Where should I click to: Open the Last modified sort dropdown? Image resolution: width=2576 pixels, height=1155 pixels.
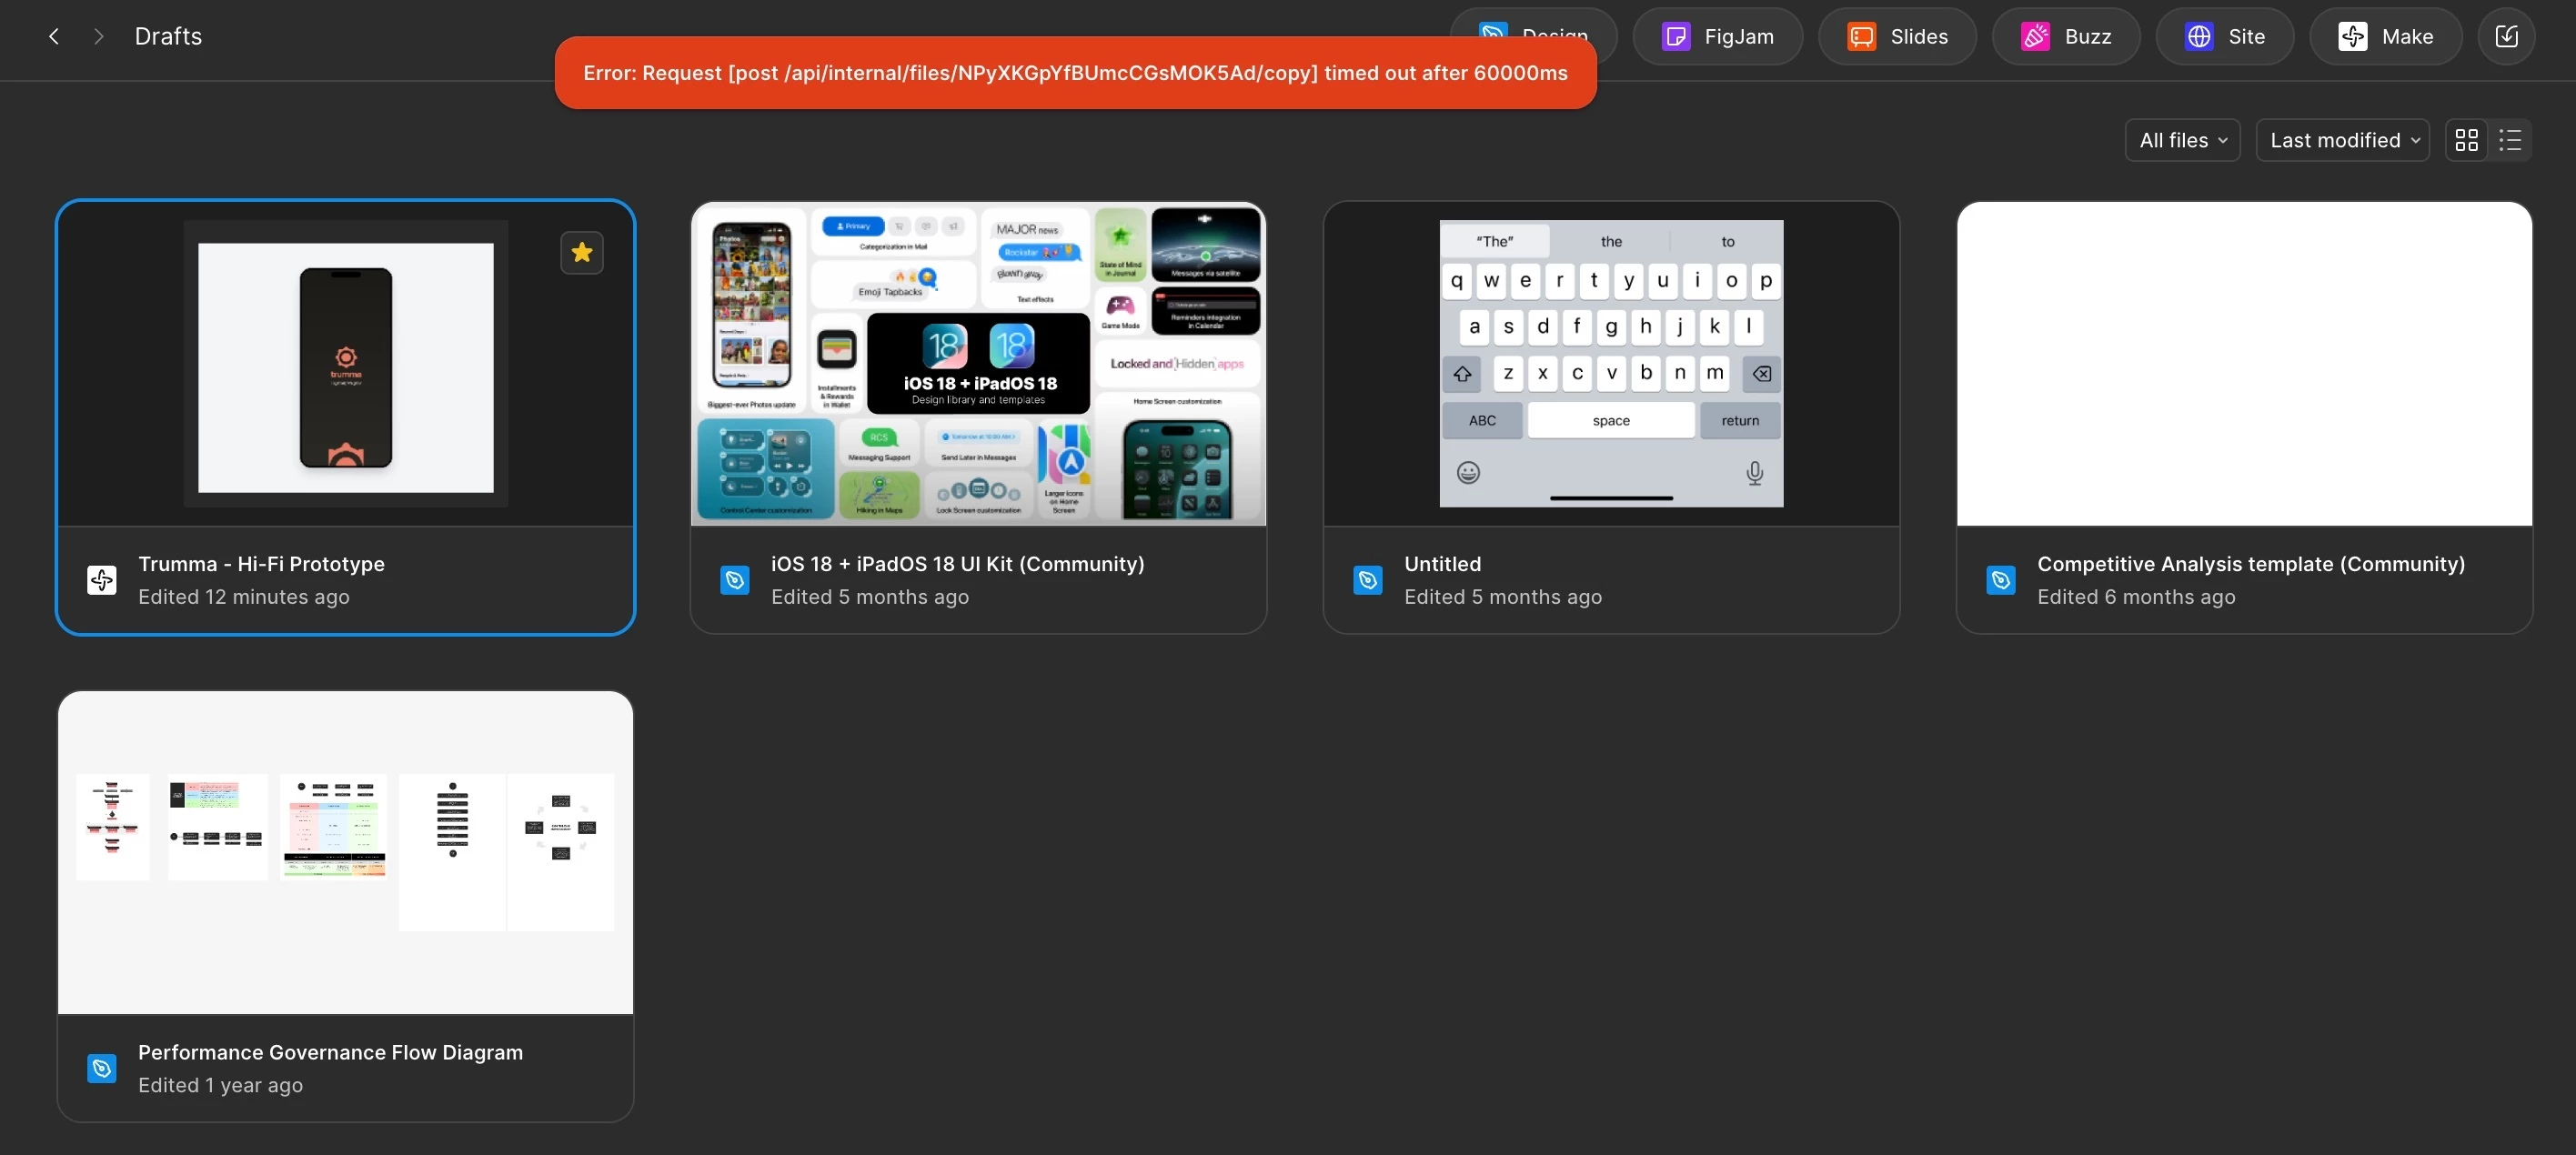(2343, 140)
